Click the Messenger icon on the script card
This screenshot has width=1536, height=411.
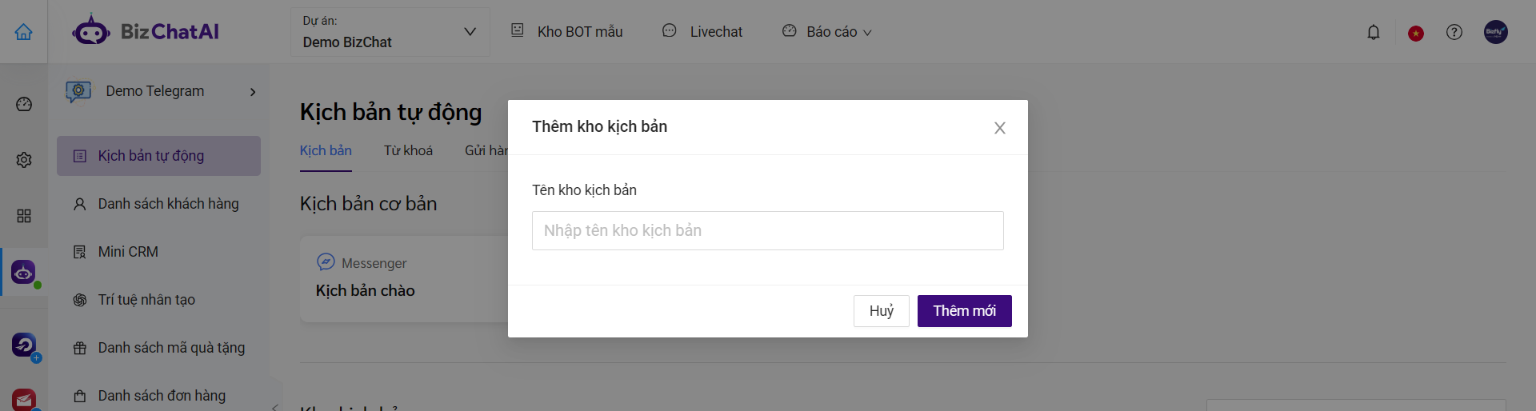click(326, 262)
